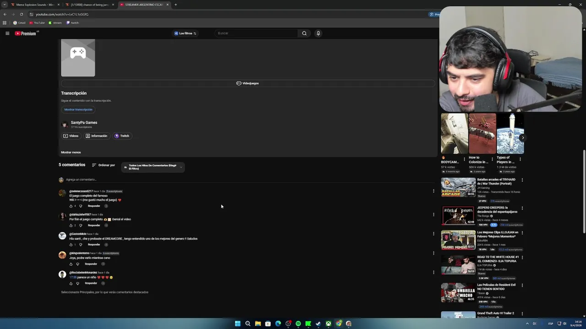Reply to @kingvalentemo with Responder
The image size is (586, 329).
point(91,264)
